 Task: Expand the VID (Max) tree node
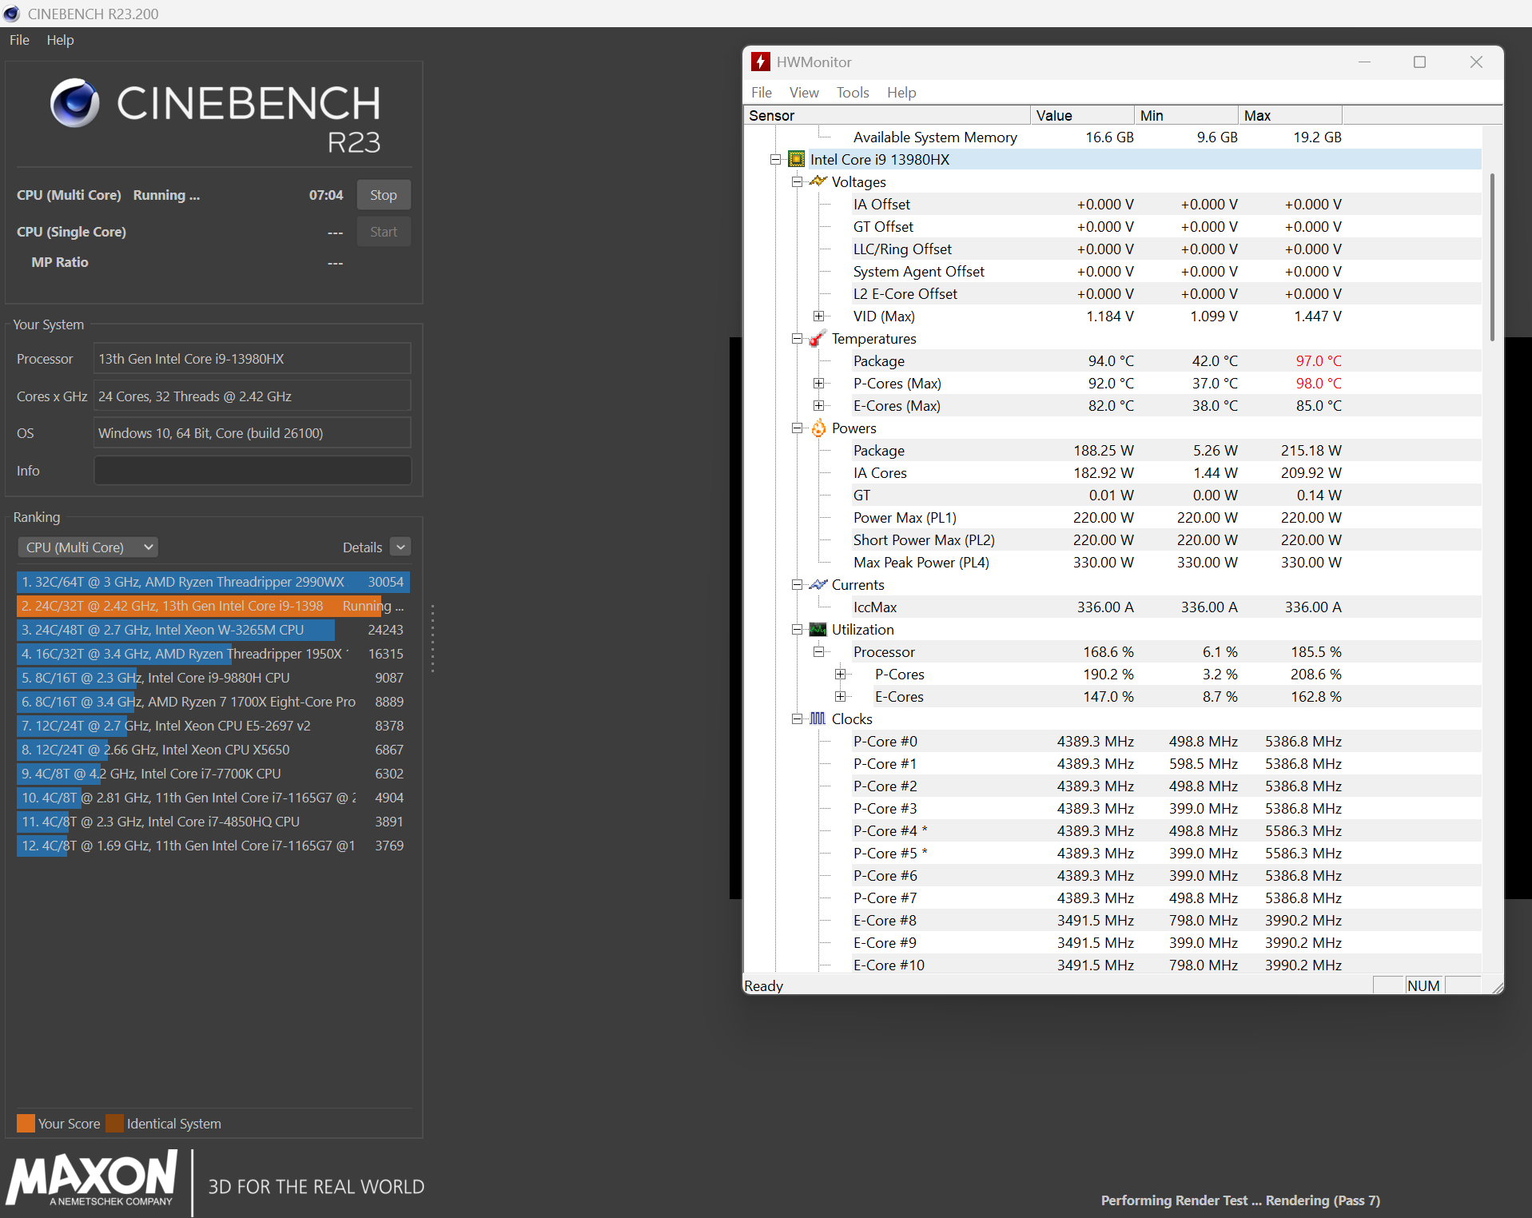818,316
